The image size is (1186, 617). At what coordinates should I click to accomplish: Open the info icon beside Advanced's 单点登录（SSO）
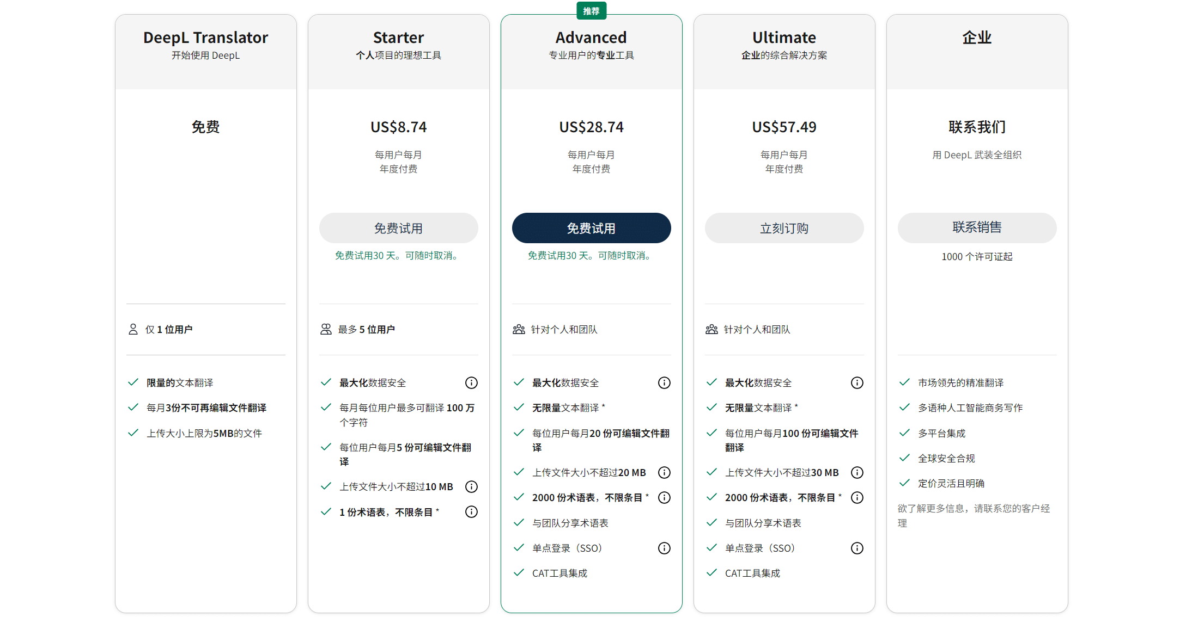point(664,548)
